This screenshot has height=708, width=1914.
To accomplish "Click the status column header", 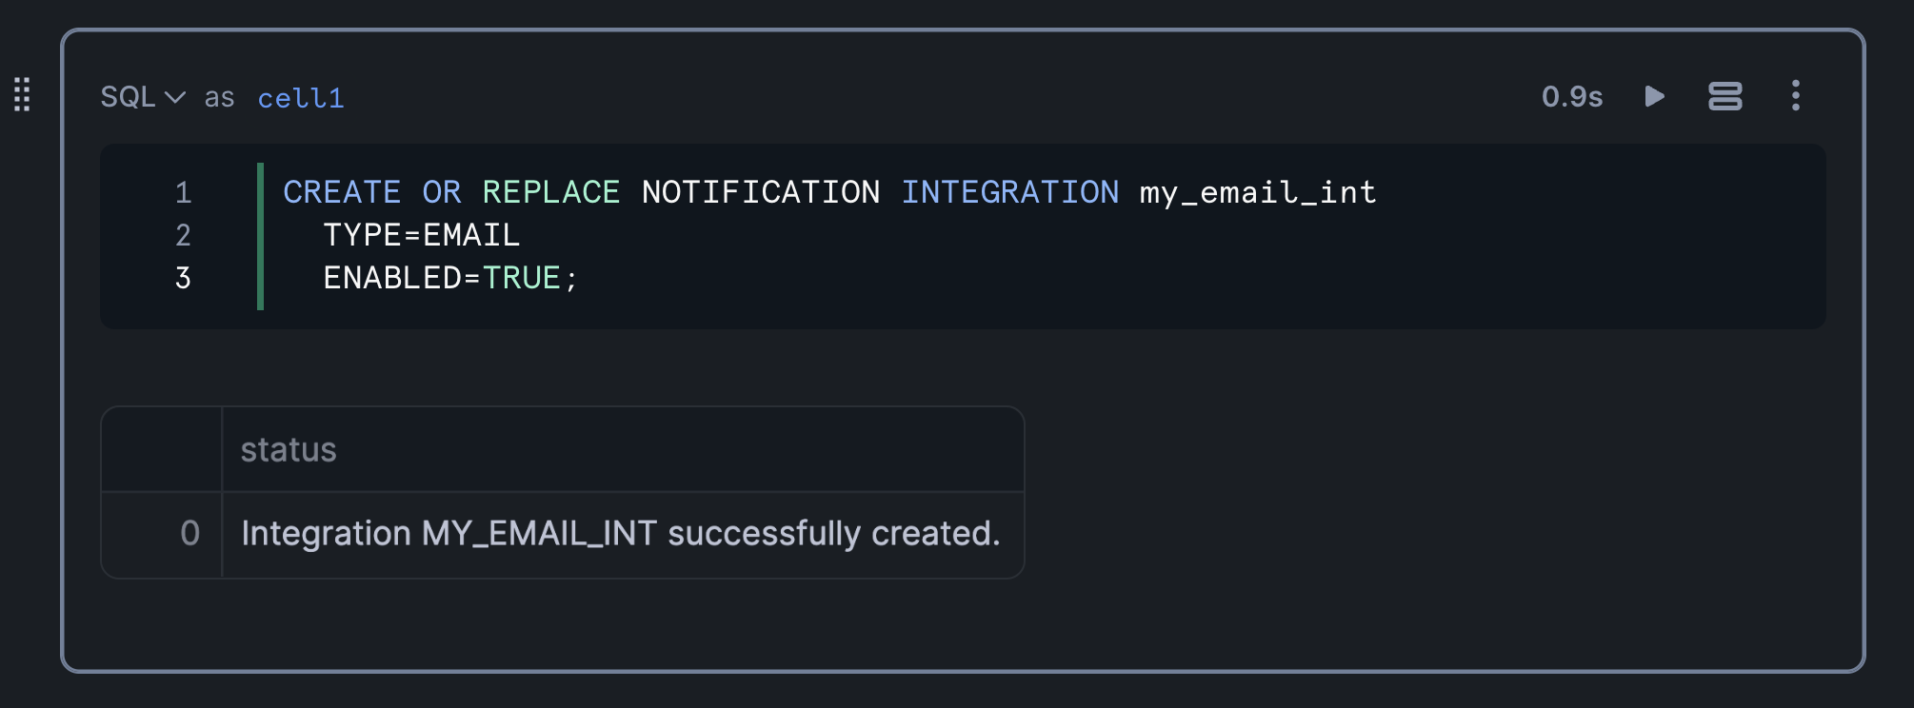I will (289, 450).
